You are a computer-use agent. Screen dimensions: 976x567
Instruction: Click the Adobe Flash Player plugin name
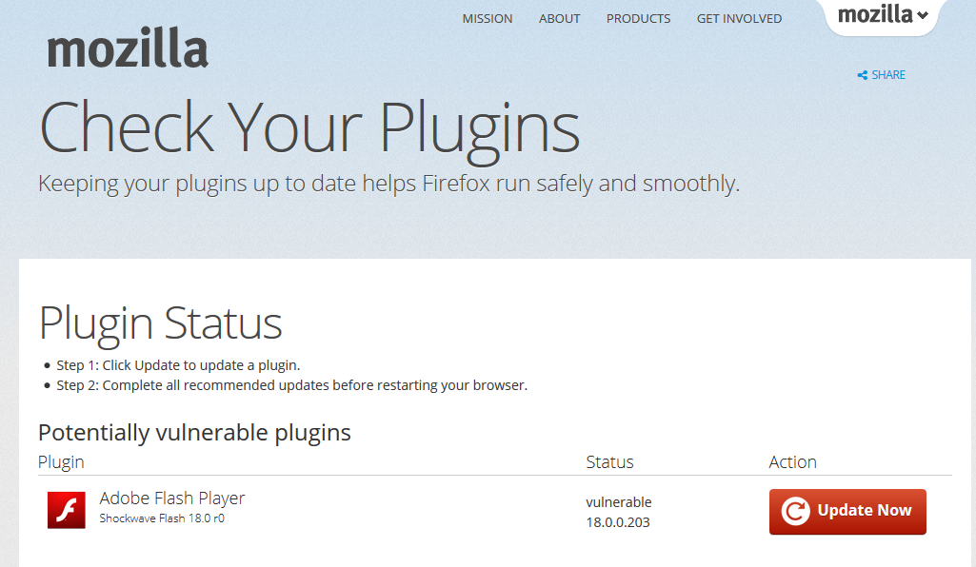click(172, 499)
